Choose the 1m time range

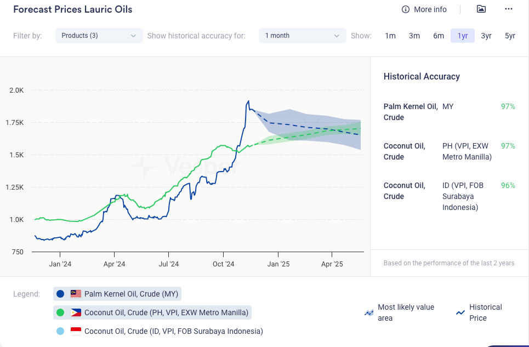click(x=390, y=36)
